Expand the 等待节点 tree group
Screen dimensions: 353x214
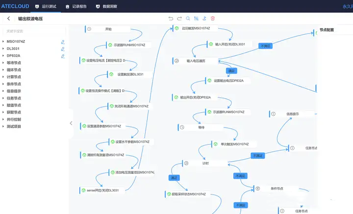(14, 63)
